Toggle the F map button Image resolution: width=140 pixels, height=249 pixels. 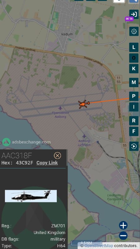point(134,131)
